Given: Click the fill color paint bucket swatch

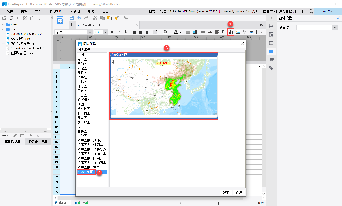Looking at the screenshot, I should point(165,32).
